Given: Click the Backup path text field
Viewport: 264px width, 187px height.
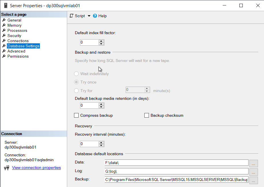Looking at the screenshot, I should click(x=176, y=180).
